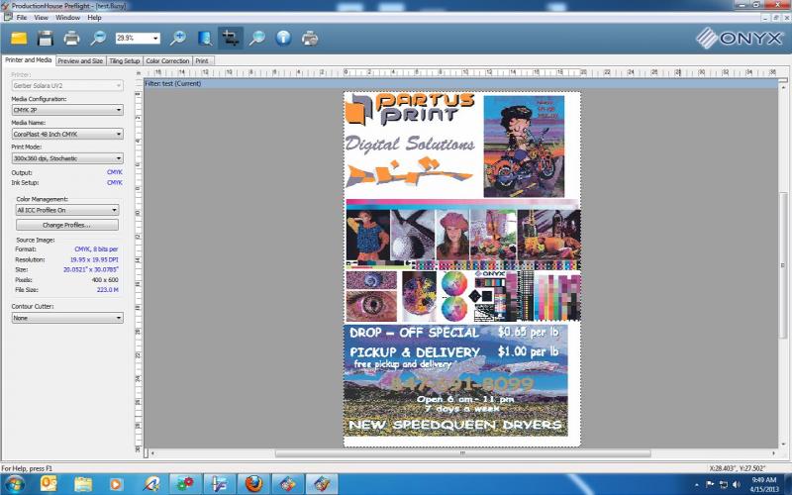Click the Pixels value 400 x 600

[x=105, y=280]
